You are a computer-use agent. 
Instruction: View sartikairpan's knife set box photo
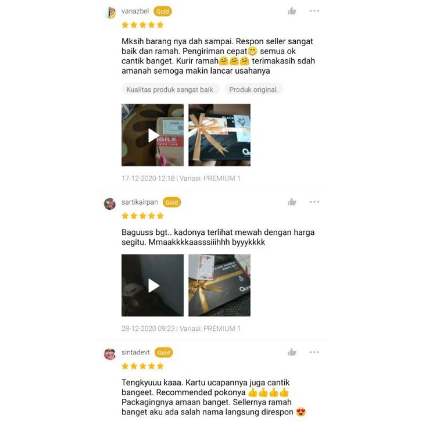tap(219, 285)
